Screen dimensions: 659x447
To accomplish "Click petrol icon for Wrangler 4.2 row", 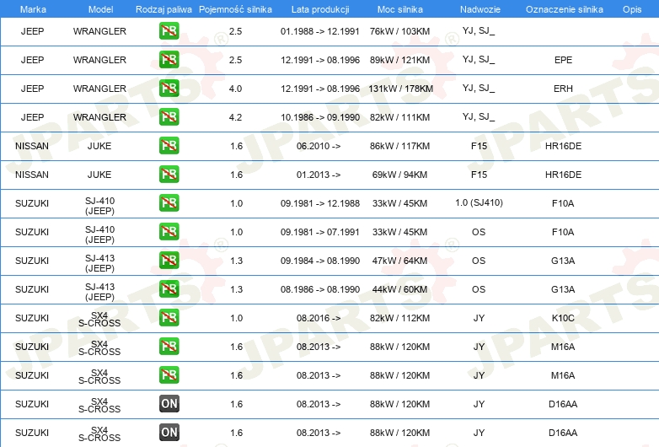I will click(x=169, y=117).
